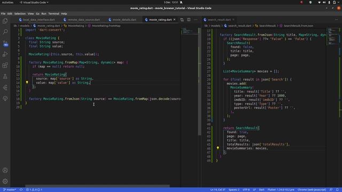Expand models folder in left breadcrumb

coord(25,26)
